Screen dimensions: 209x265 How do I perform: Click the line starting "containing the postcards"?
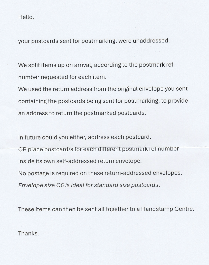103,101
